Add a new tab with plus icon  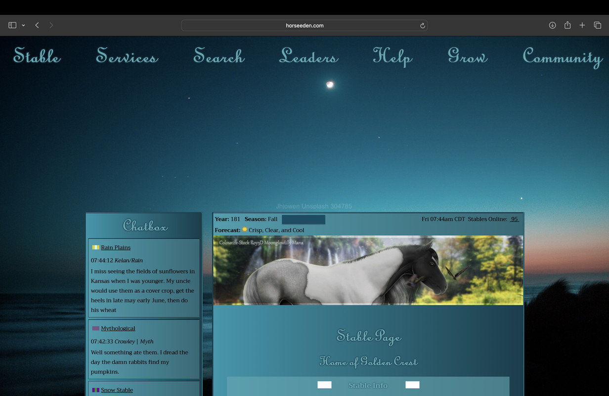coord(582,25)
